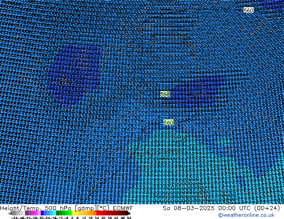
Task: Click the (00+24) forecast step text
Action: 267,208
